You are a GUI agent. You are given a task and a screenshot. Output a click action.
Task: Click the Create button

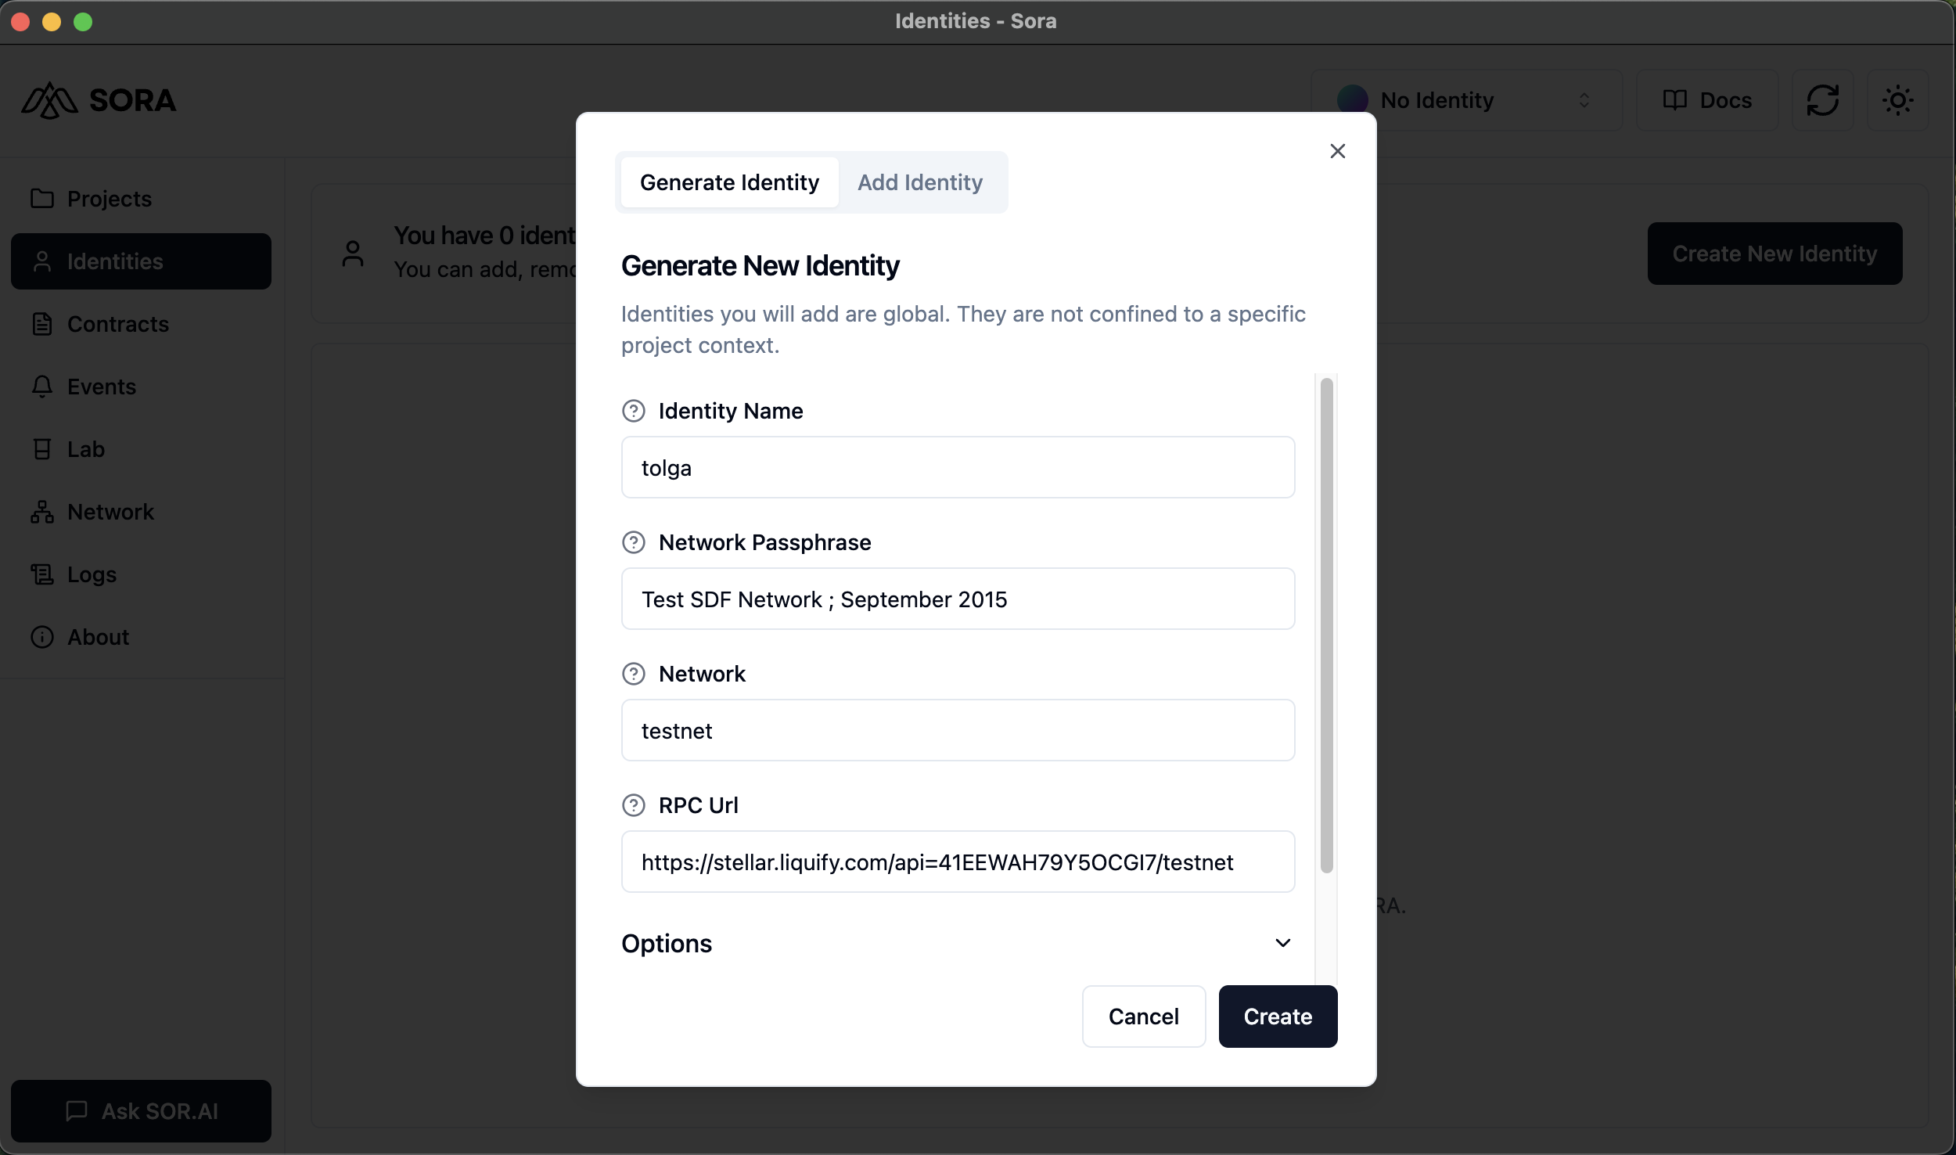[1277, 1016]
